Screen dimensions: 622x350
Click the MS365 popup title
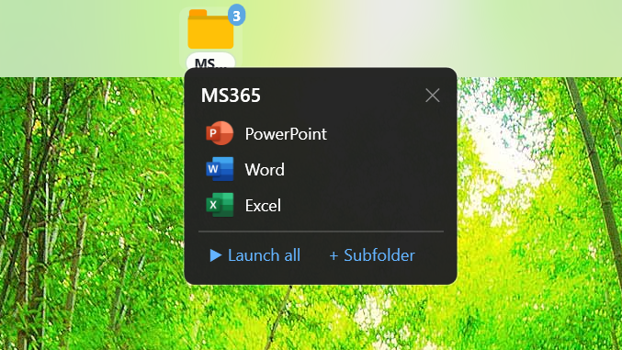pyautogui.click(x=231, y=96)
